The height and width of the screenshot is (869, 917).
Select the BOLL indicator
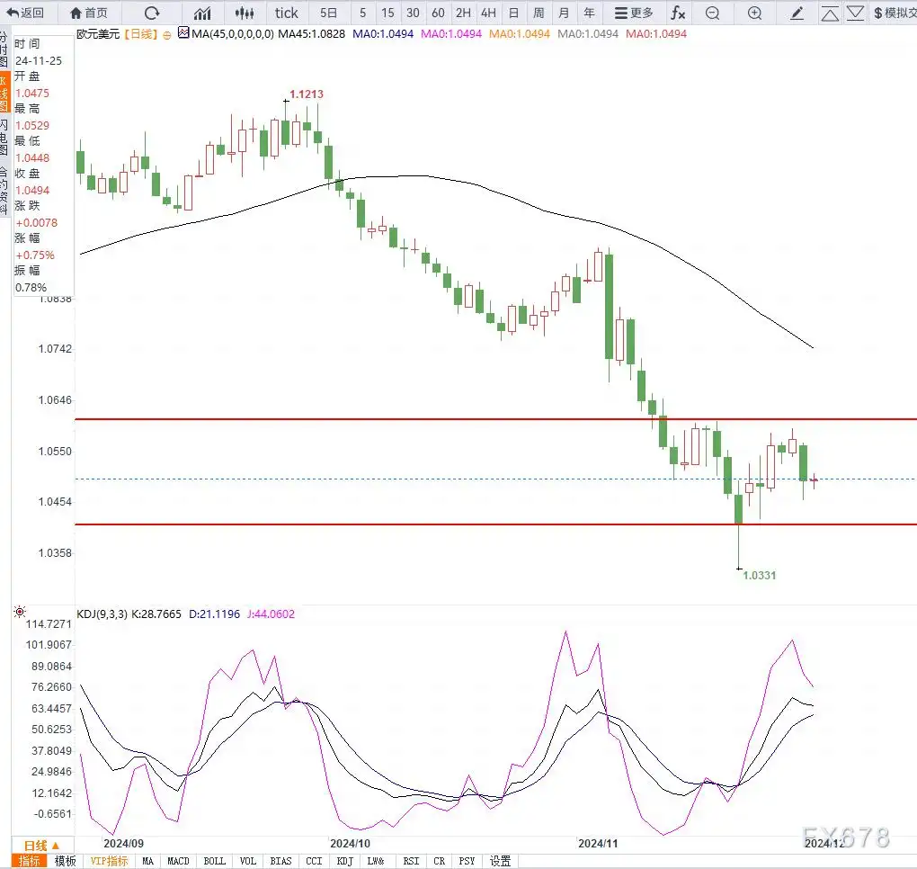tap(215, 861)
